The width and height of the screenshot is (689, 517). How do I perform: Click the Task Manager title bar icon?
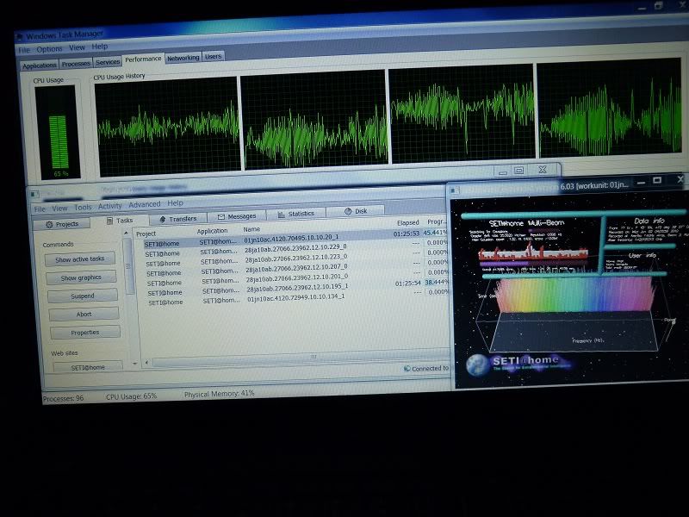(20, 35)
